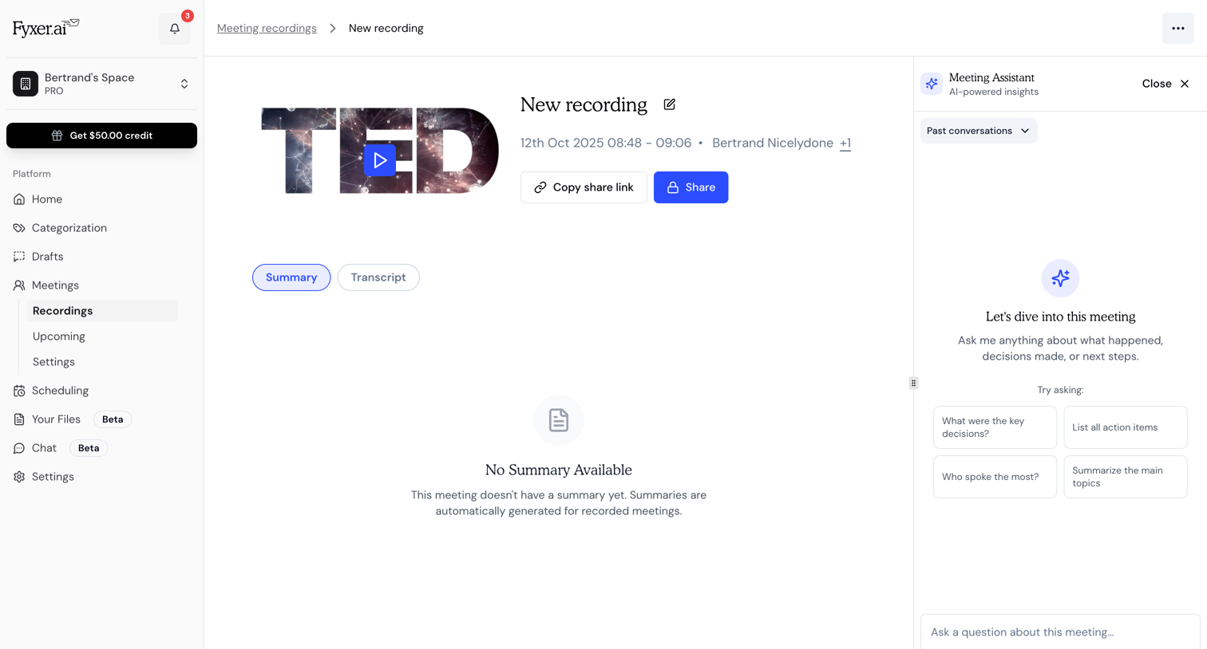The width and height of the screenshot is (1207, 649).
Task: Click the Categorization tag icon
Action: click(x=19, y=228)
